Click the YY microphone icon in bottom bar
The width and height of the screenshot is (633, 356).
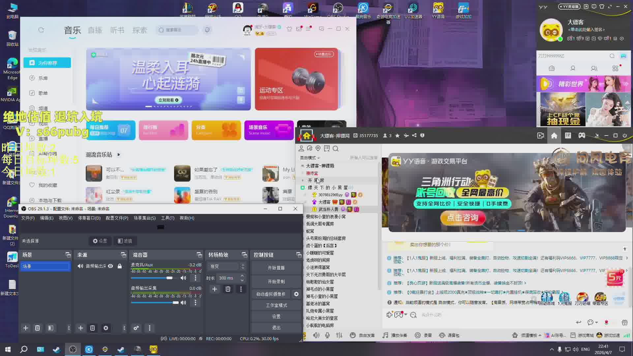pyautogui.click(x=327, y=335)
